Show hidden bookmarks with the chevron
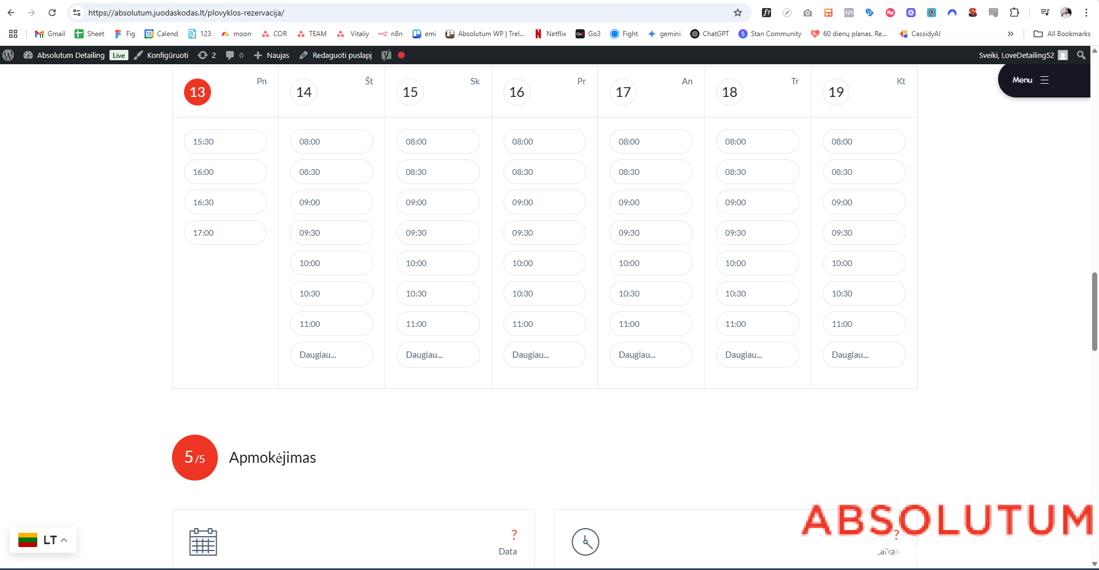Image resolution: width=1099 pixels, height=570 pixels. point(1010,34)
